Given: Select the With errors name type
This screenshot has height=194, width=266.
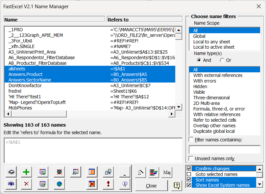Looking at the screenshot, I should (x=225, y=81).
